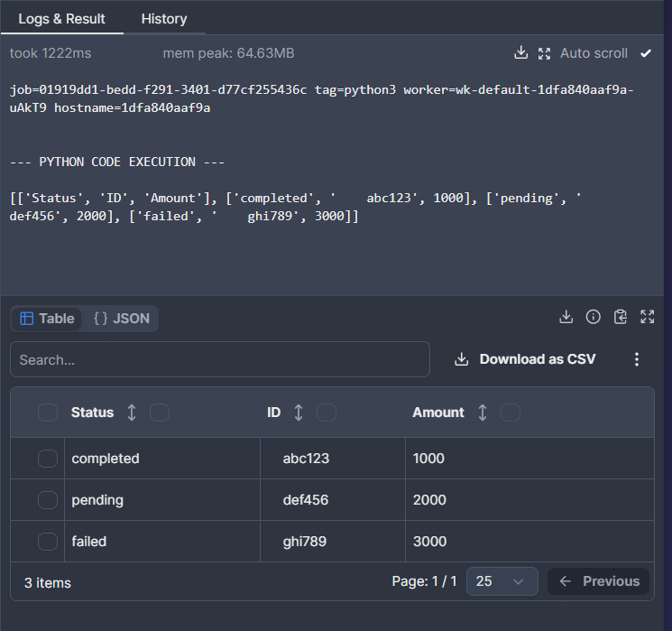Toggle the Auto scroll checkmark
This screenshot has width=672, height=631.
[646, 53]
